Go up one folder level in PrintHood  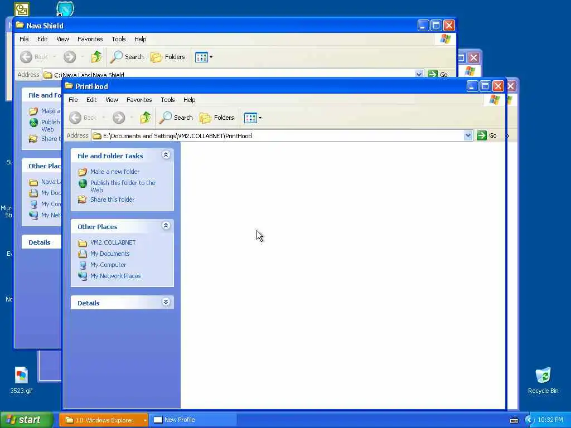(146, 118)
